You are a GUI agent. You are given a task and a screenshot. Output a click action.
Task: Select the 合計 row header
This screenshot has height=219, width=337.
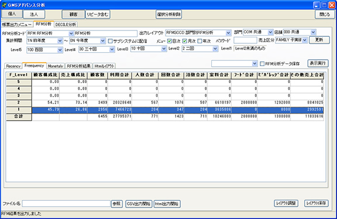(x=19, y=117)
